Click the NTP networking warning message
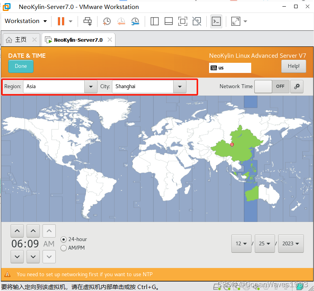The height and width of the screenshot is (291, 314). pos(85,274)
